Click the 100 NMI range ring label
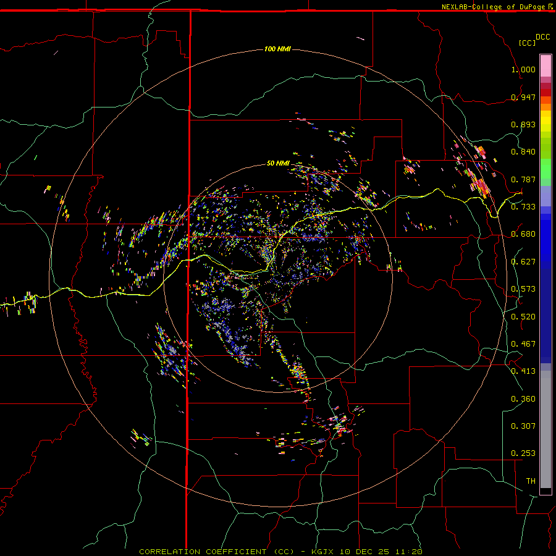Image resolution: width=556 pixels, height=556 pixels. click(277, 49)
